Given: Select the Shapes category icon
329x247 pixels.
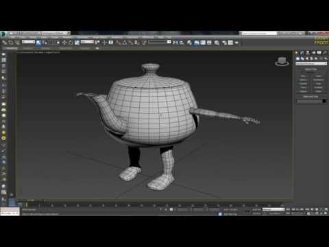Looking at the screenshot, I should click(302, 58).
